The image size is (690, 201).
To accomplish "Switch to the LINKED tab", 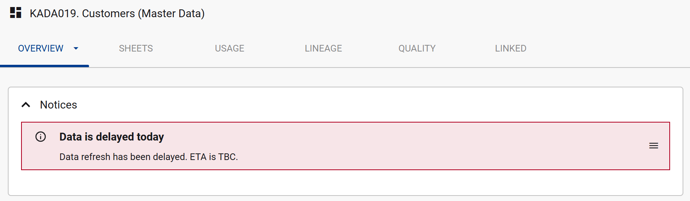I will [510, 48].
